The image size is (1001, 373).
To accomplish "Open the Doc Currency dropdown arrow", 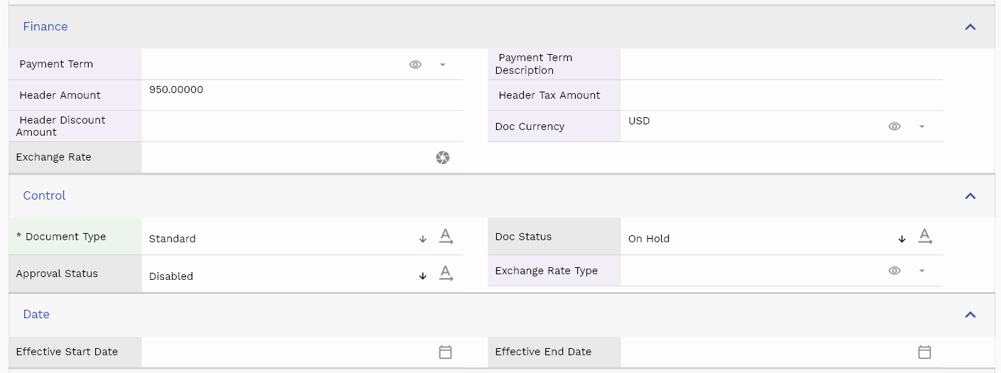I will point(921,126).
